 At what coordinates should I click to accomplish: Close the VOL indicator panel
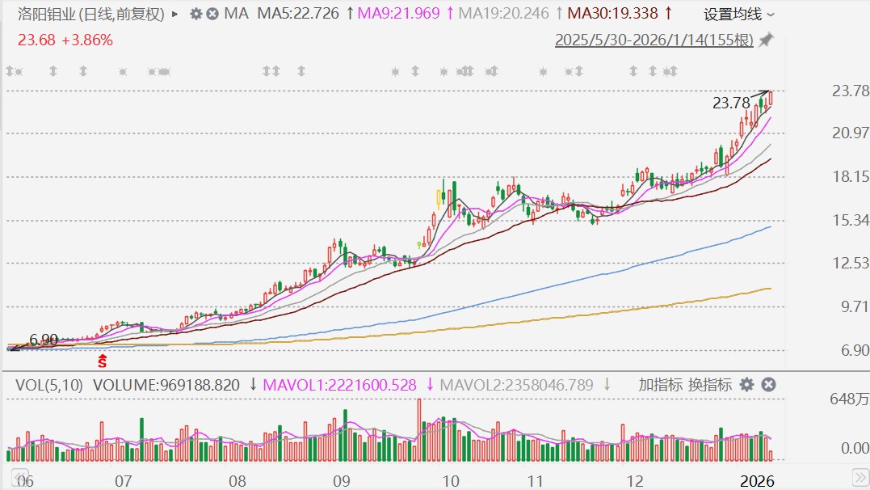coord(768,384)
